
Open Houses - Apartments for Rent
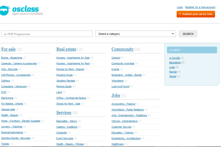coord(73,63)
